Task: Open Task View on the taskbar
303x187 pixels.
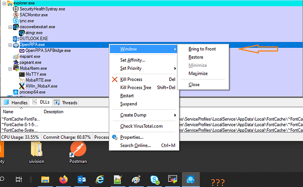Action: pyautogui.click(x=19, y=180)
